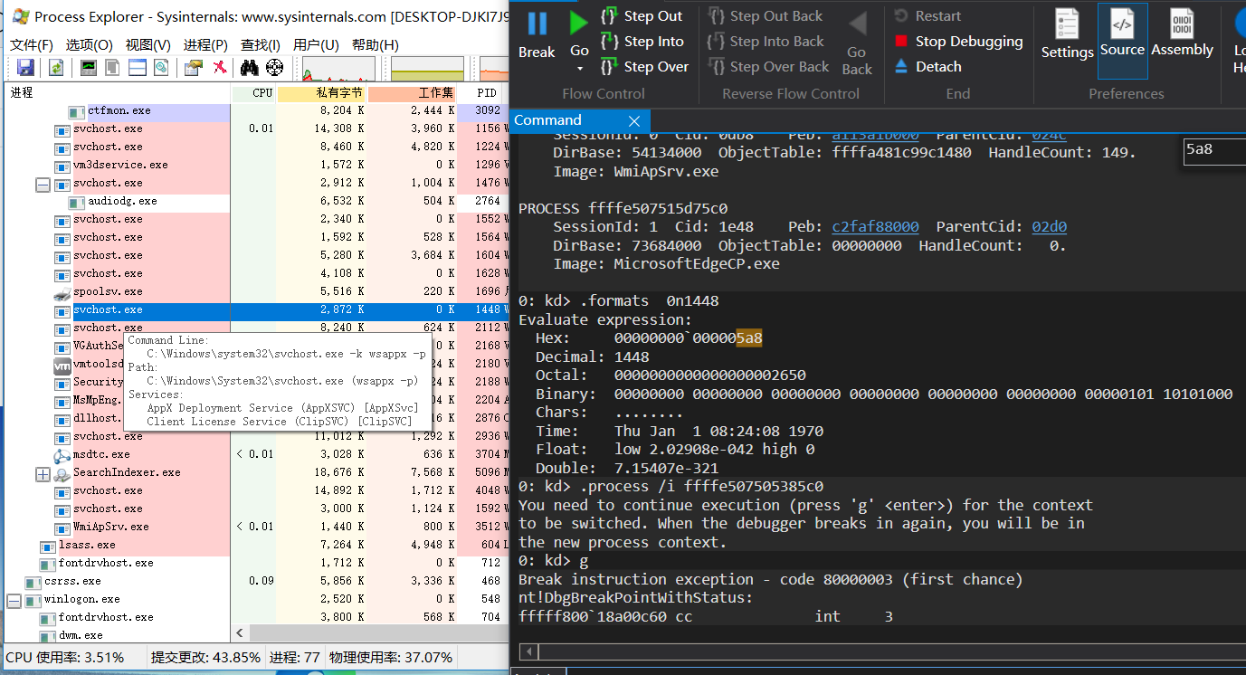Select dwm.exe process row
This screenshot has width=1246, height=675.
(254, 635)
